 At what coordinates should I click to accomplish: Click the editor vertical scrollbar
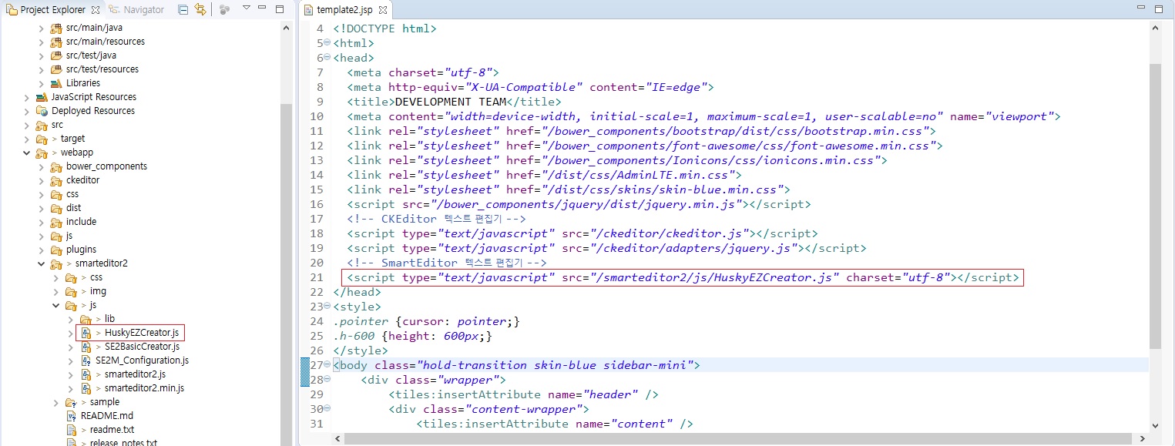[1155, 206]
